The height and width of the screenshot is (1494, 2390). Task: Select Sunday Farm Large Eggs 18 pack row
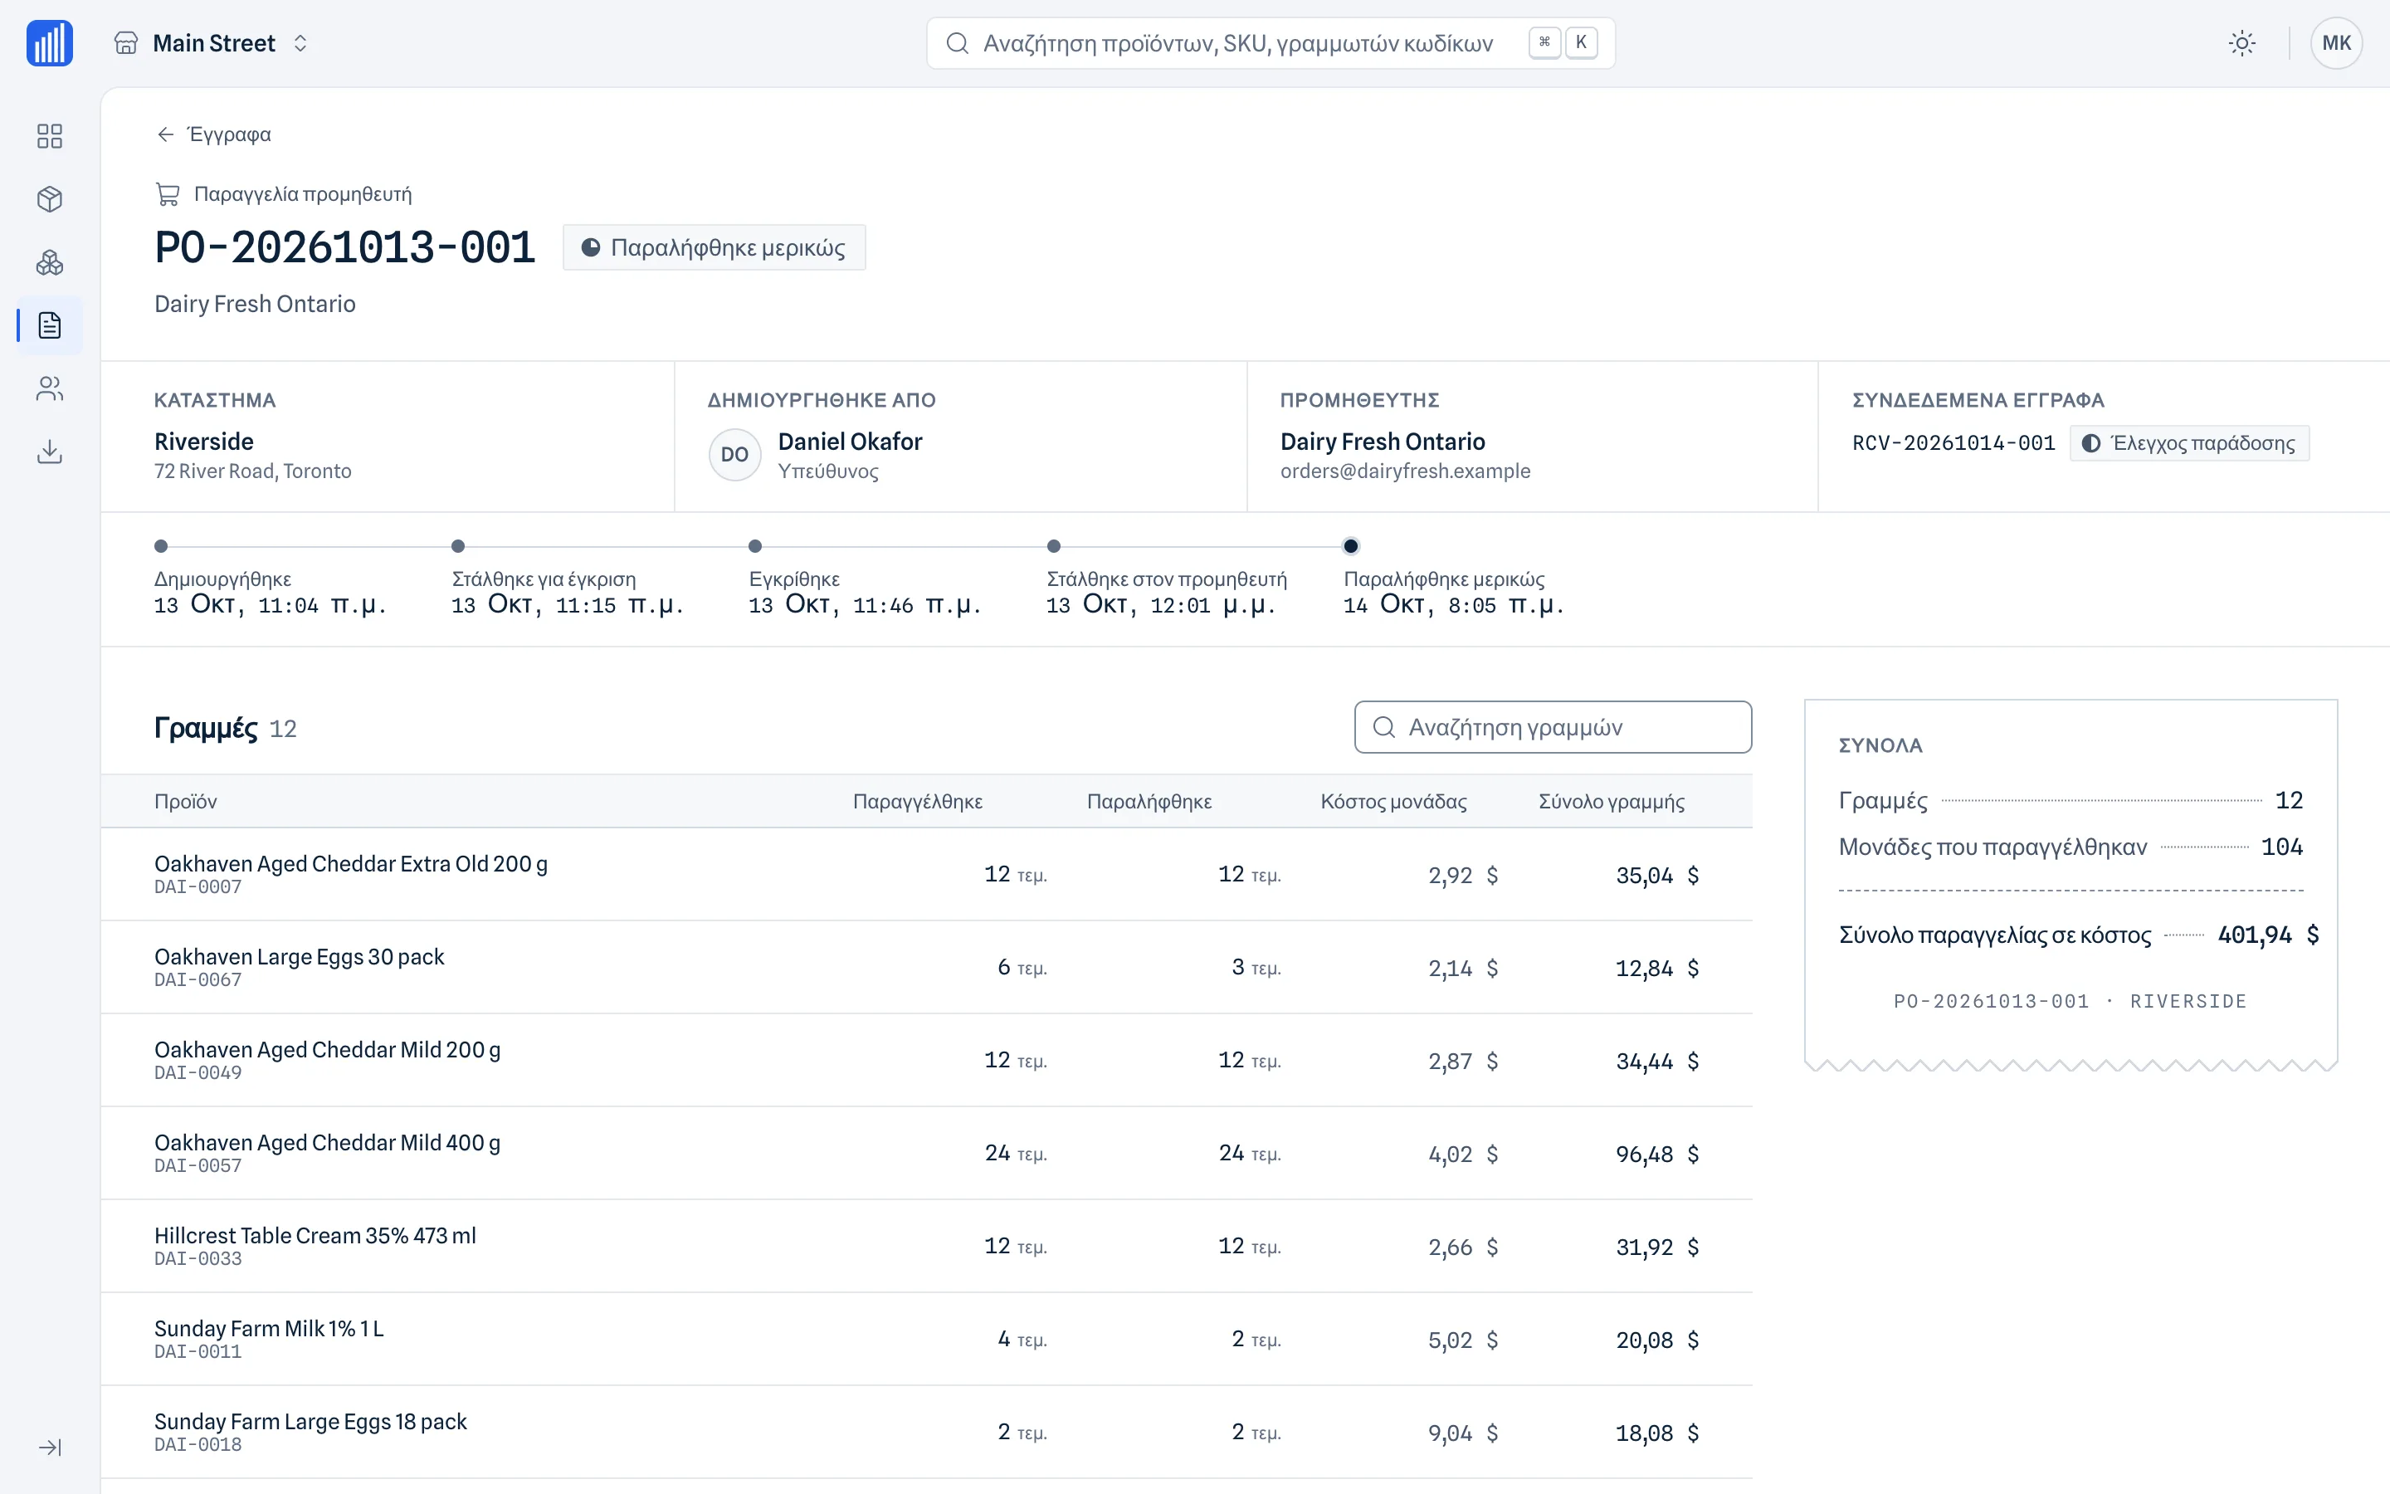[926, 1432]
